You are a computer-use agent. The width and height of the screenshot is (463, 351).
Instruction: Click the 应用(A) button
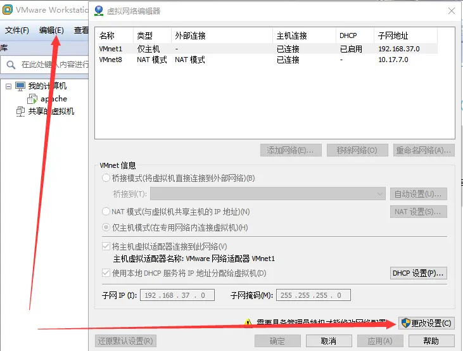380,341
